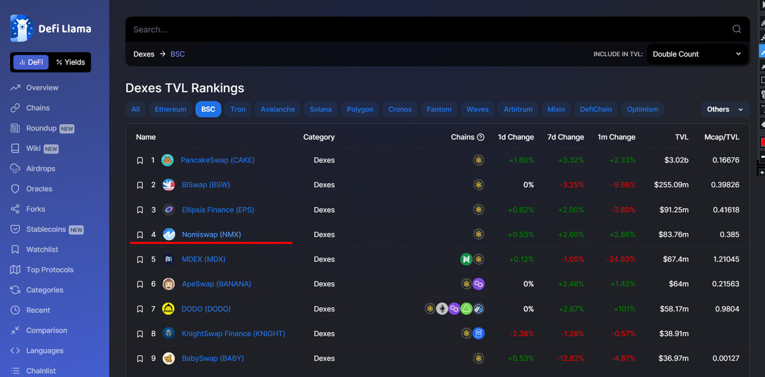Sort by the 7d Change column header
The width and height of the screenshot is (765, 377).
(566, 137)
